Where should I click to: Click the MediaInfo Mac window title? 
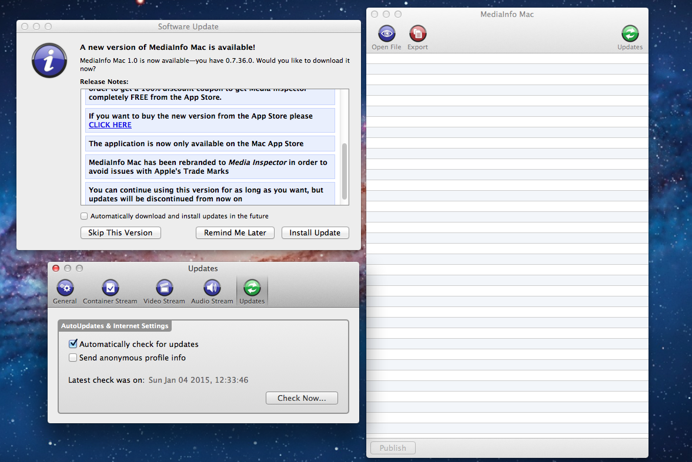[x=507, y=14]
